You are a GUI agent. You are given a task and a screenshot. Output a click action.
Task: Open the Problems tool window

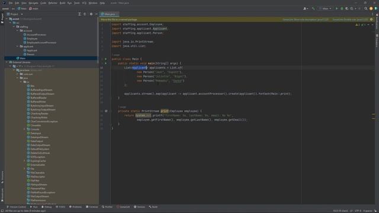75,207
